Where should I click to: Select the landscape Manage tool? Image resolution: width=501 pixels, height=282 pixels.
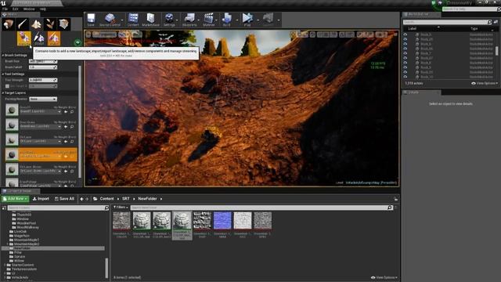point(23,38)
